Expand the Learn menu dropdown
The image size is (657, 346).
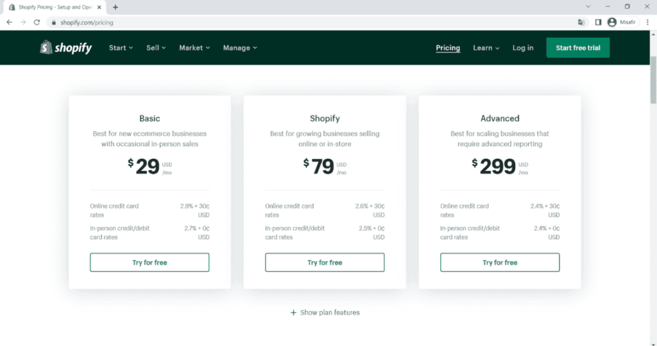point(486,47)
